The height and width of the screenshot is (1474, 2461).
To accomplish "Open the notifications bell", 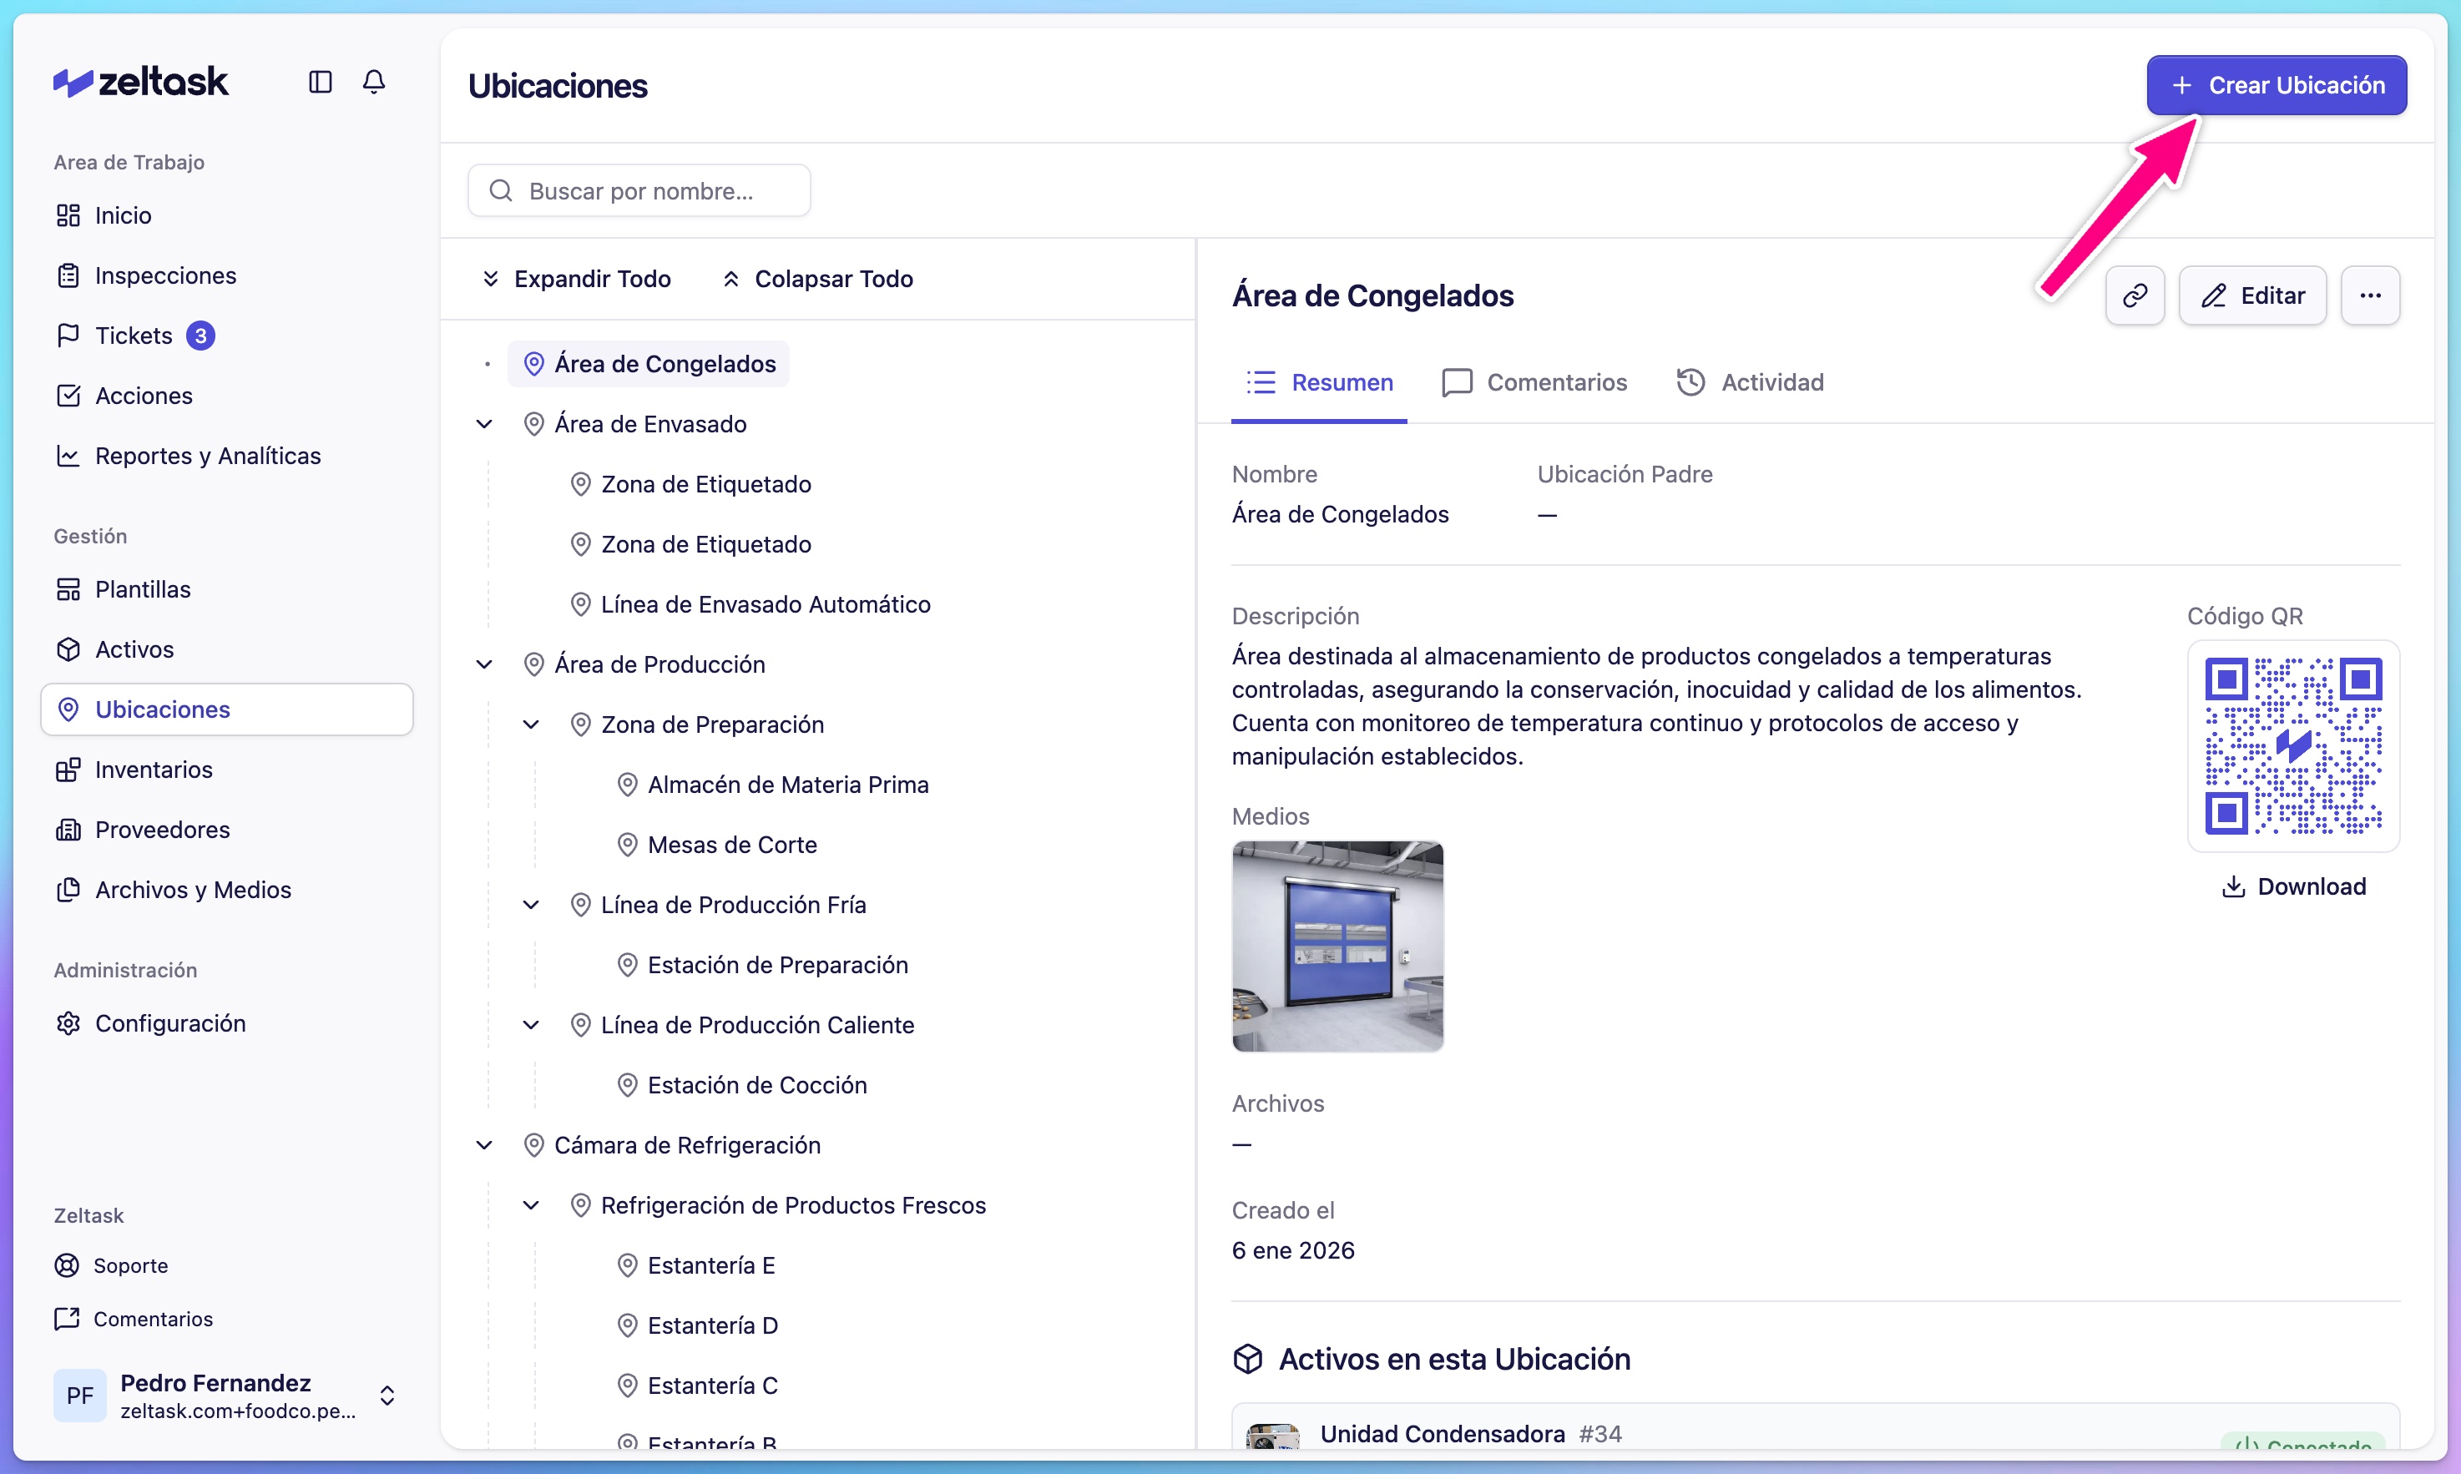I will (x=373, y=82).
